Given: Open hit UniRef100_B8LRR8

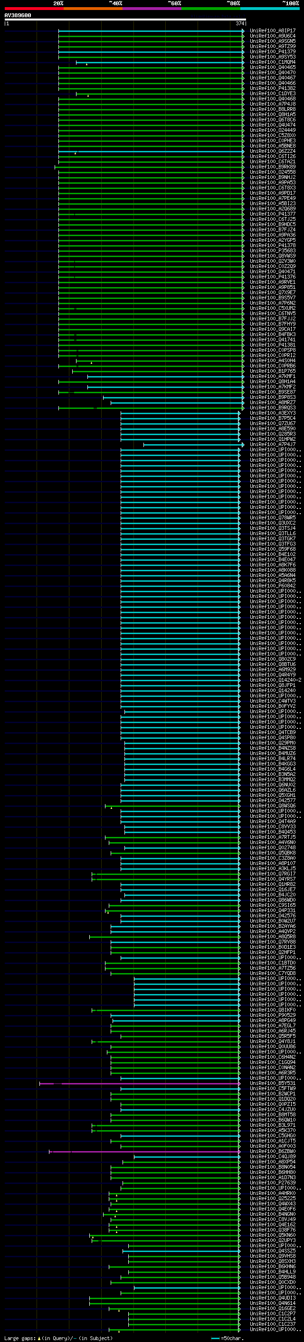Looking at the screenshot, I should 273,109.
